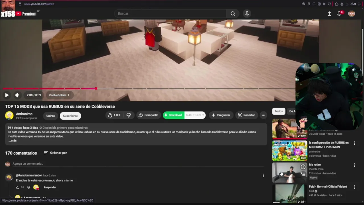Open the Anthonimo channel name link
This screenshot has width=364, height=205.
coord(24,114)
